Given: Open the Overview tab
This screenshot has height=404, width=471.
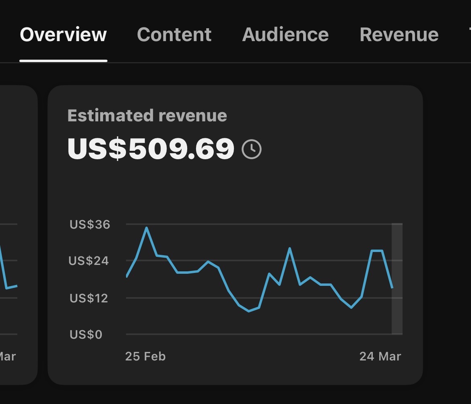Looking at the screenshot, I should tap(63, 35).
